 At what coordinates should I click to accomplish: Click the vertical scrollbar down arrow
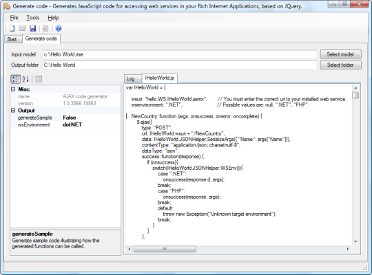click(355, 241)
